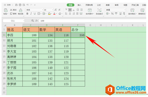Open the 数值 number format dropdown
This screenshot has width=148, height=97.
[125, 10]
